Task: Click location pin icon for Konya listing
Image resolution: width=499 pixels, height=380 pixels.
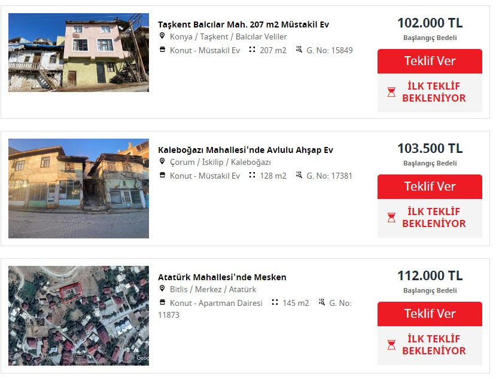Action: coord(162,36)
